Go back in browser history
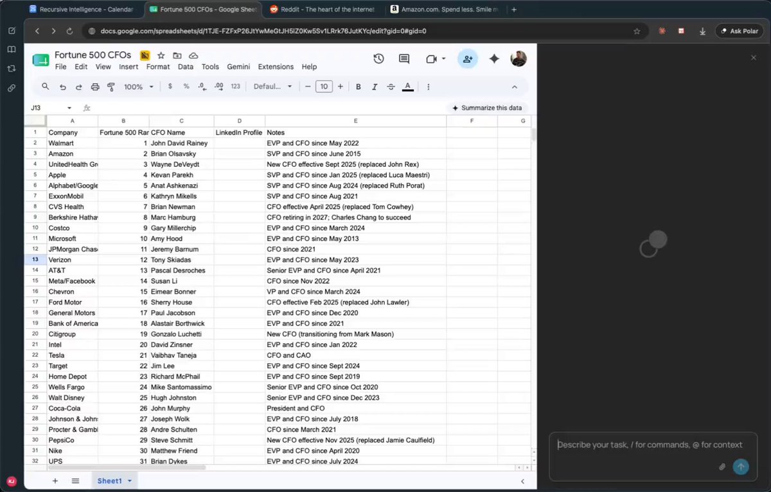The image size is (771, 492). coord(37,31)
